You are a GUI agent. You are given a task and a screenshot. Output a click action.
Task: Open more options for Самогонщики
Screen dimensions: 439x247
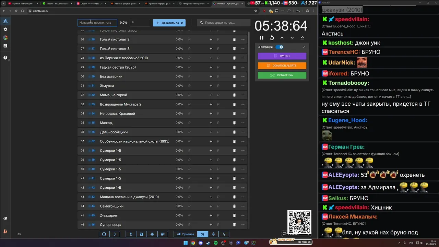(243, 206)
